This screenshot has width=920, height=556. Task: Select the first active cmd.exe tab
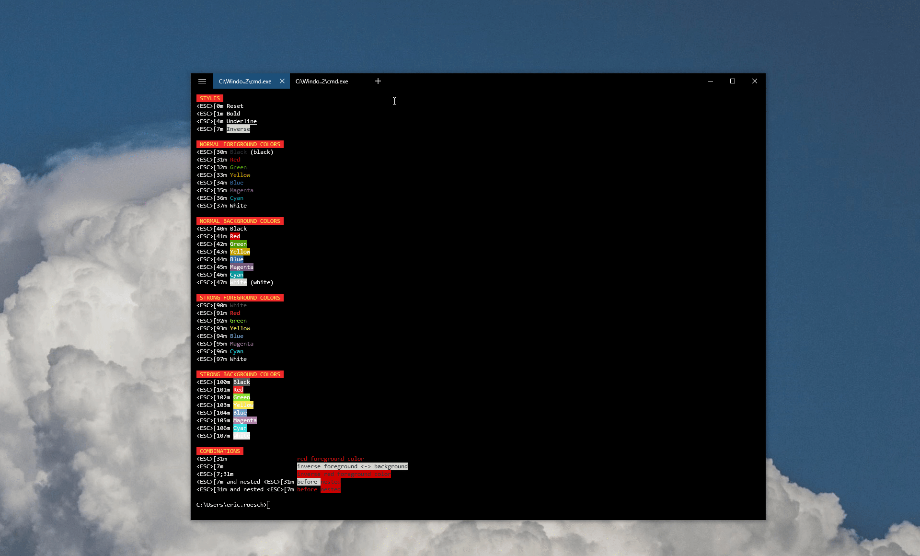[245, 81]
